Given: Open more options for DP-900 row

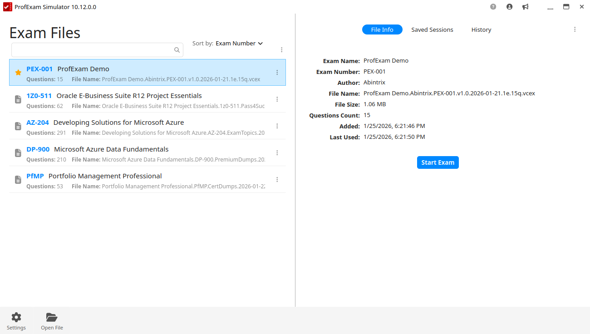Looking at the screenshot, I should pyautogui.click(x=277, y=153).
